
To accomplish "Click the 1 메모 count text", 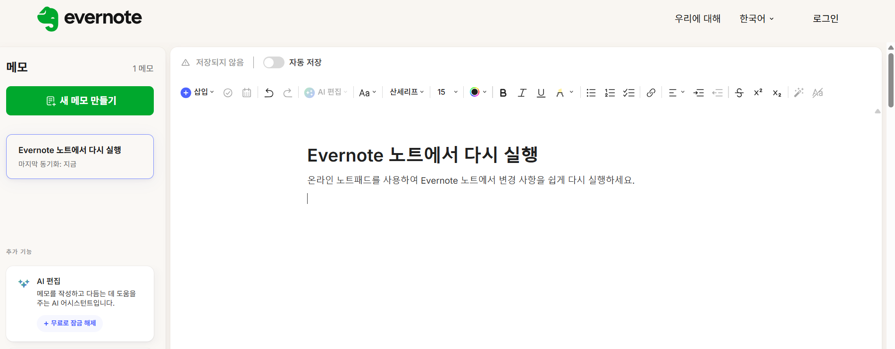I will 143,69.
